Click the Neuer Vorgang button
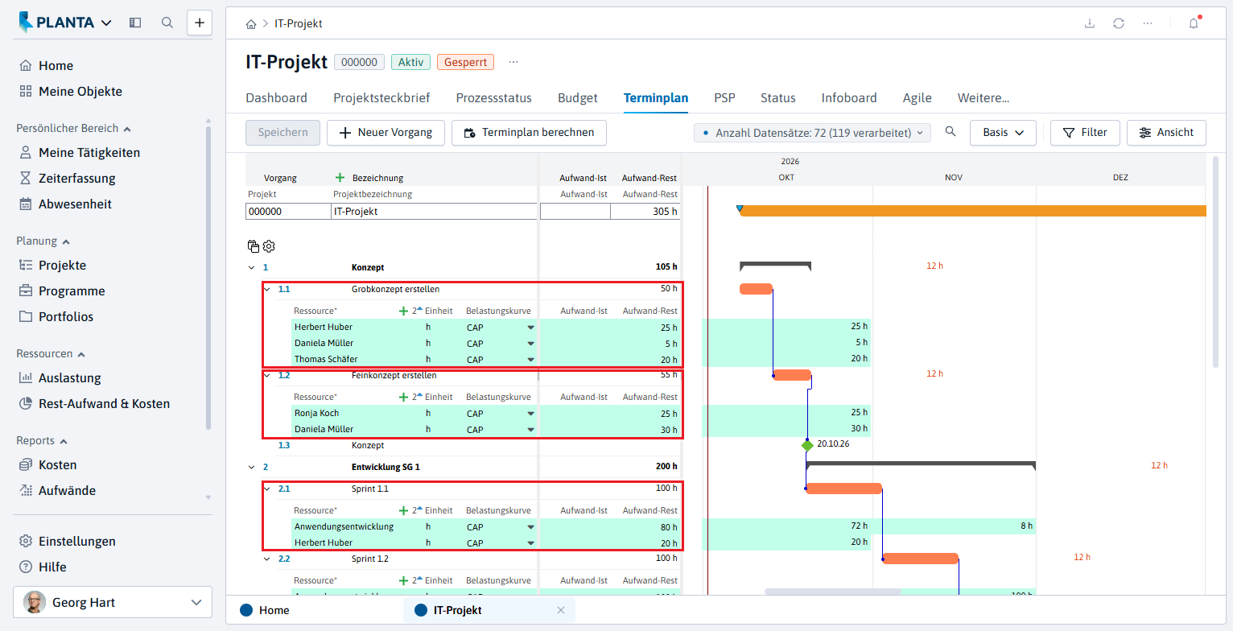1233x631 pixels. click(386, 133)
